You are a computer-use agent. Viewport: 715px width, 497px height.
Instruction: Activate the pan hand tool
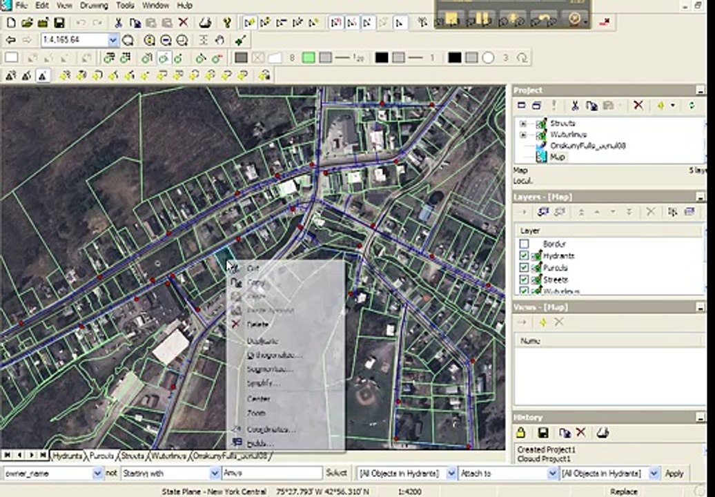point(219,40)
